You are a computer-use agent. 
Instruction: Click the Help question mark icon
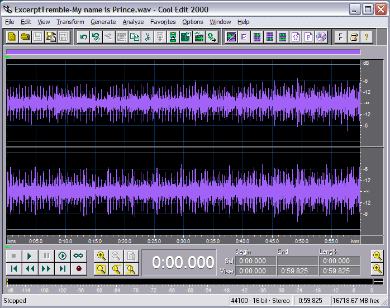point(367,37)
